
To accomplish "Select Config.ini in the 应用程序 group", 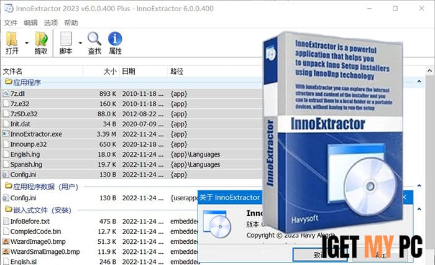I will [132, 175].
